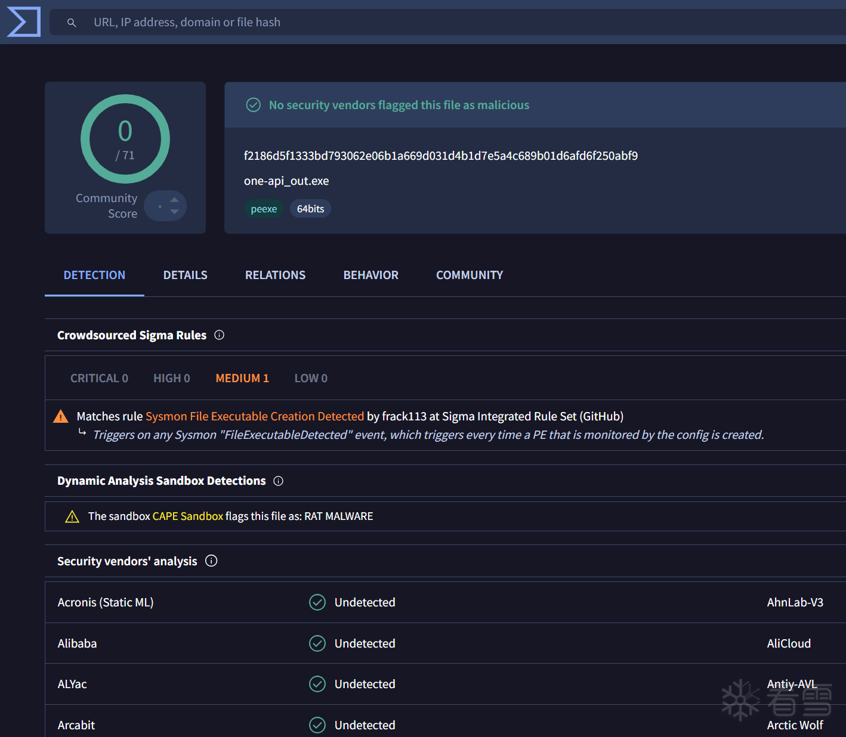
Task: Switch to the DETAILS tab
Action: 186,275
